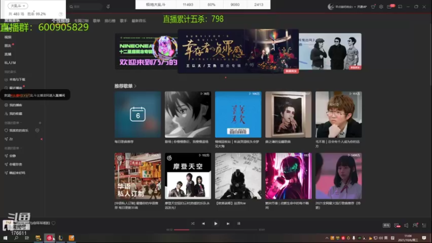
Task: Switch to the 专属订制 tab
Action: pyautogui.click(x=82, y=21)
